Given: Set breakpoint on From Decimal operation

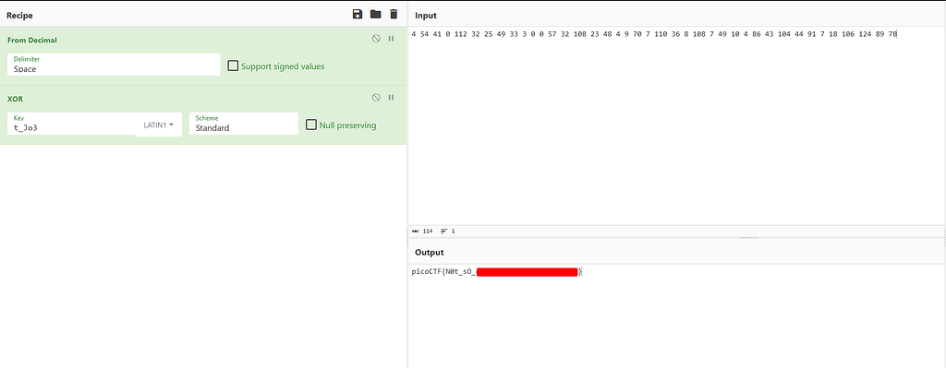Looking at the screenshot, I should 391,39.
